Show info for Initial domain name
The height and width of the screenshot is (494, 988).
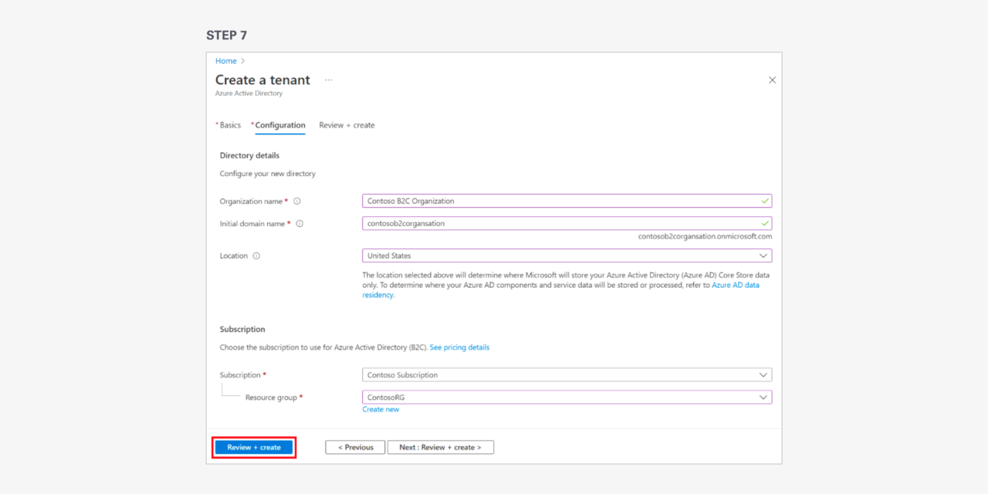tap(299, 224)
